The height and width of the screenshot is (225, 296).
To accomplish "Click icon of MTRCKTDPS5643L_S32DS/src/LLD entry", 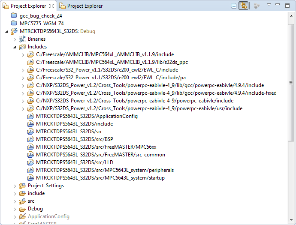I will [30, 162].
